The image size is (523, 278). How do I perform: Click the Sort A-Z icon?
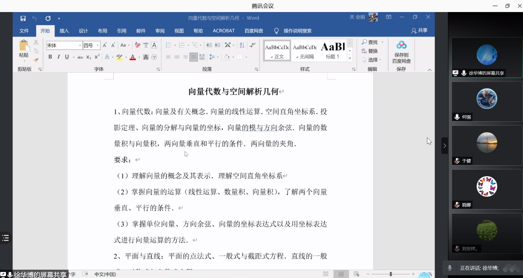(x=242, y=45)
